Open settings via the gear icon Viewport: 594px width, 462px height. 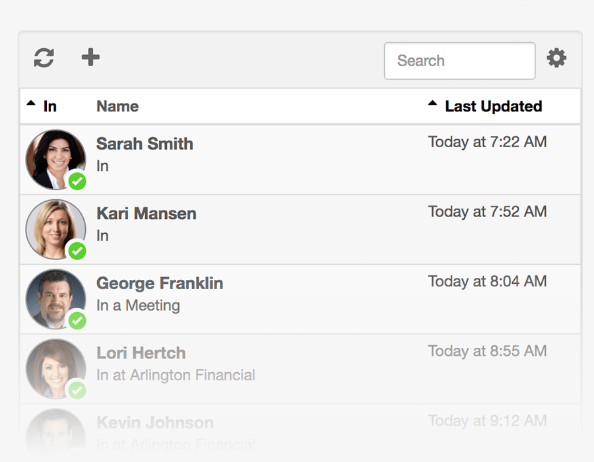(x=556, y=58)
